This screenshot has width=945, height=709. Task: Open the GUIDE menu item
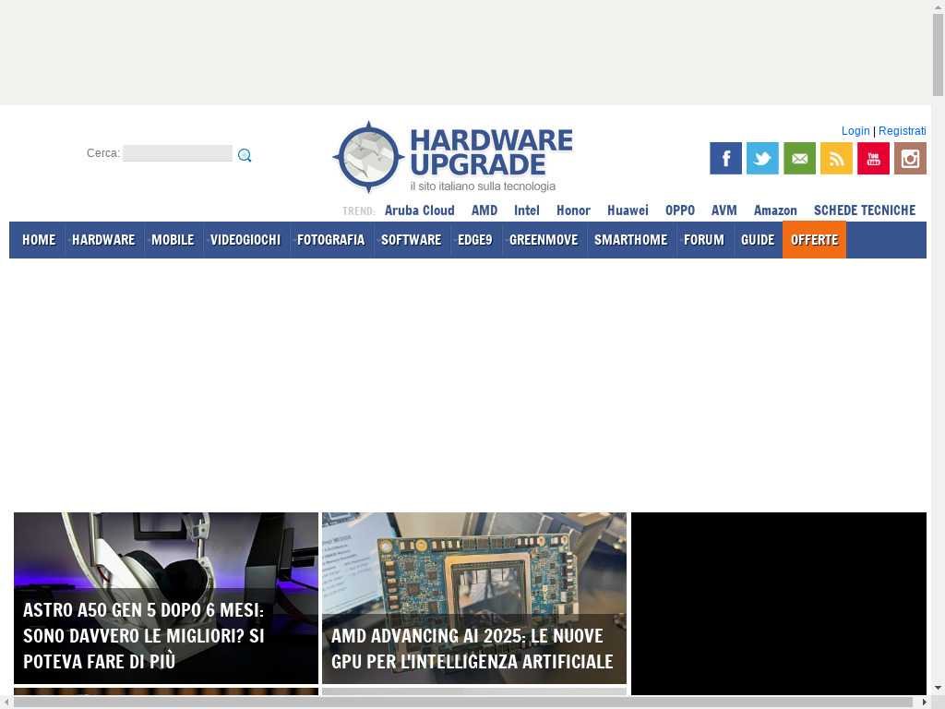758,240
